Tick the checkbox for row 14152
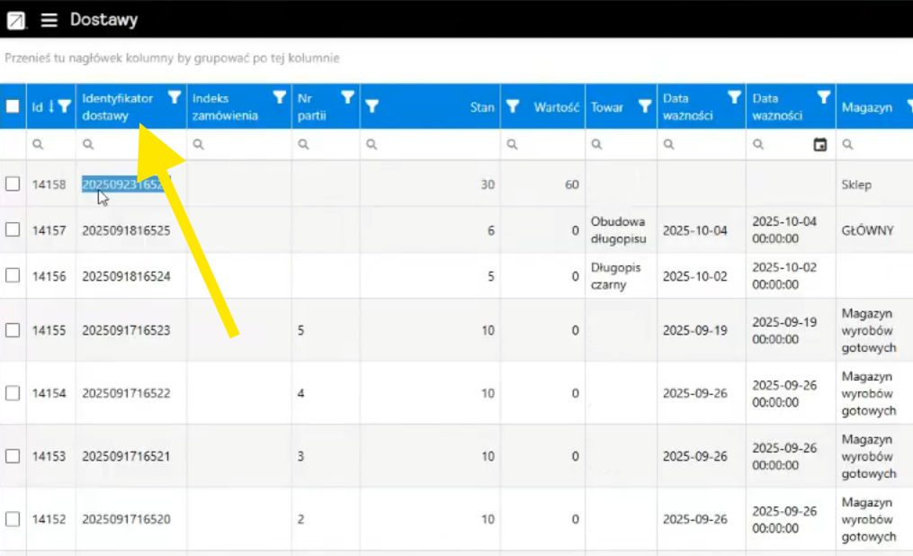 point(13,519)
